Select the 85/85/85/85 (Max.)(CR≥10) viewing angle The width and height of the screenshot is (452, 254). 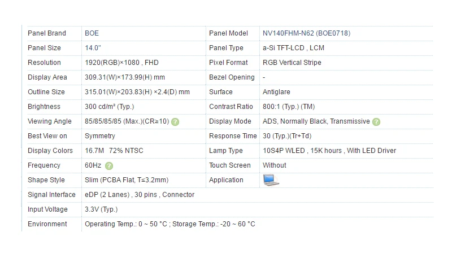(127, 121)
